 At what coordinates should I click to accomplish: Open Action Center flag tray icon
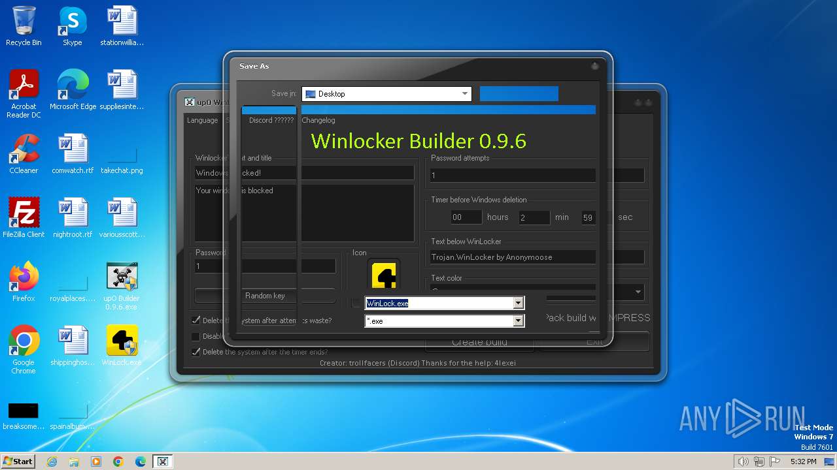776,462
